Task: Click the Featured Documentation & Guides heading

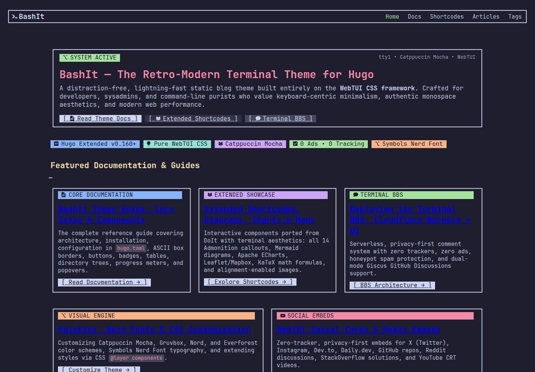Action: tap(125, 166)
